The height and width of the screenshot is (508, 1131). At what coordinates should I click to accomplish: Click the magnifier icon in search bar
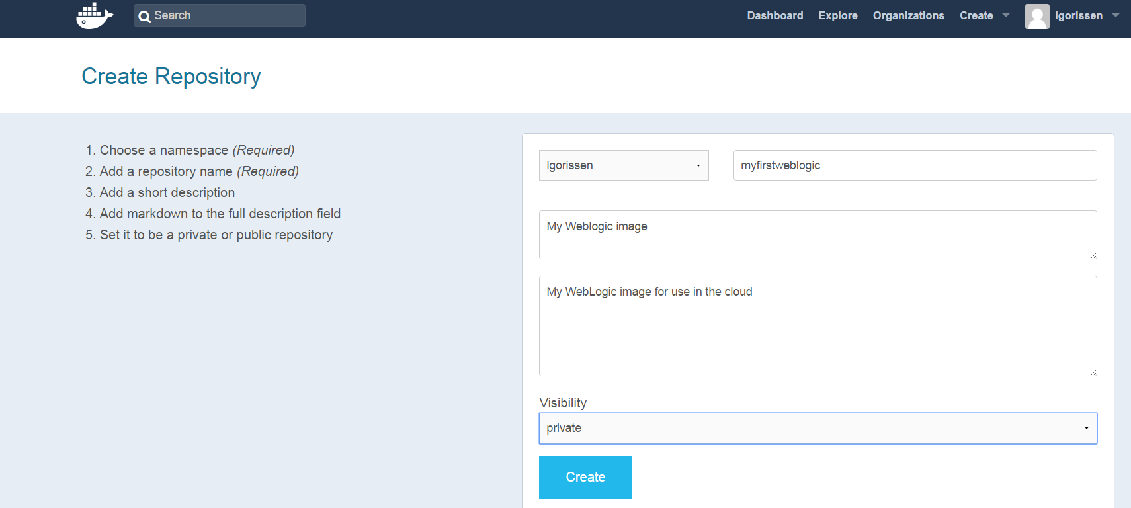[144, 16]
